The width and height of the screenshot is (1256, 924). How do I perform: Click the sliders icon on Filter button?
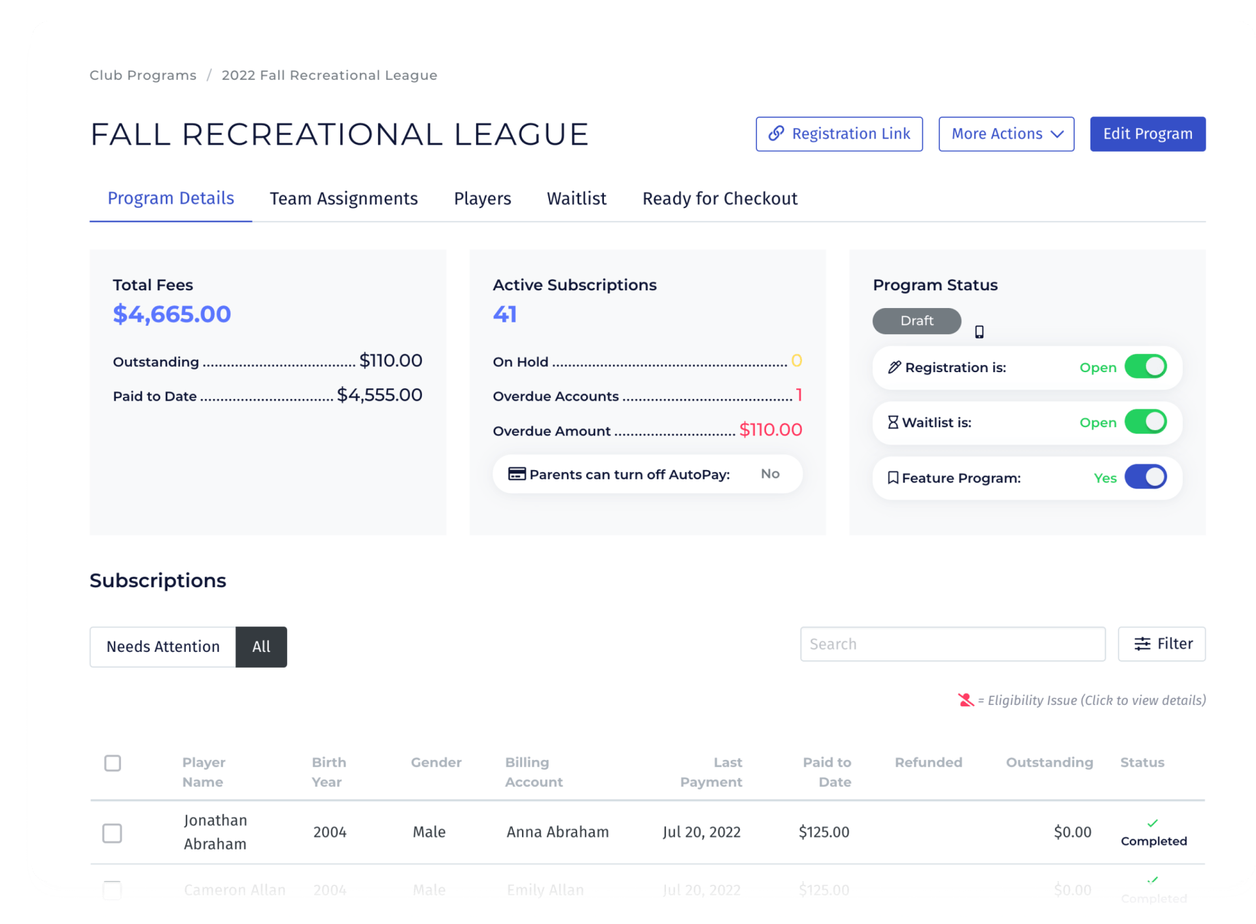(1142, 644)
